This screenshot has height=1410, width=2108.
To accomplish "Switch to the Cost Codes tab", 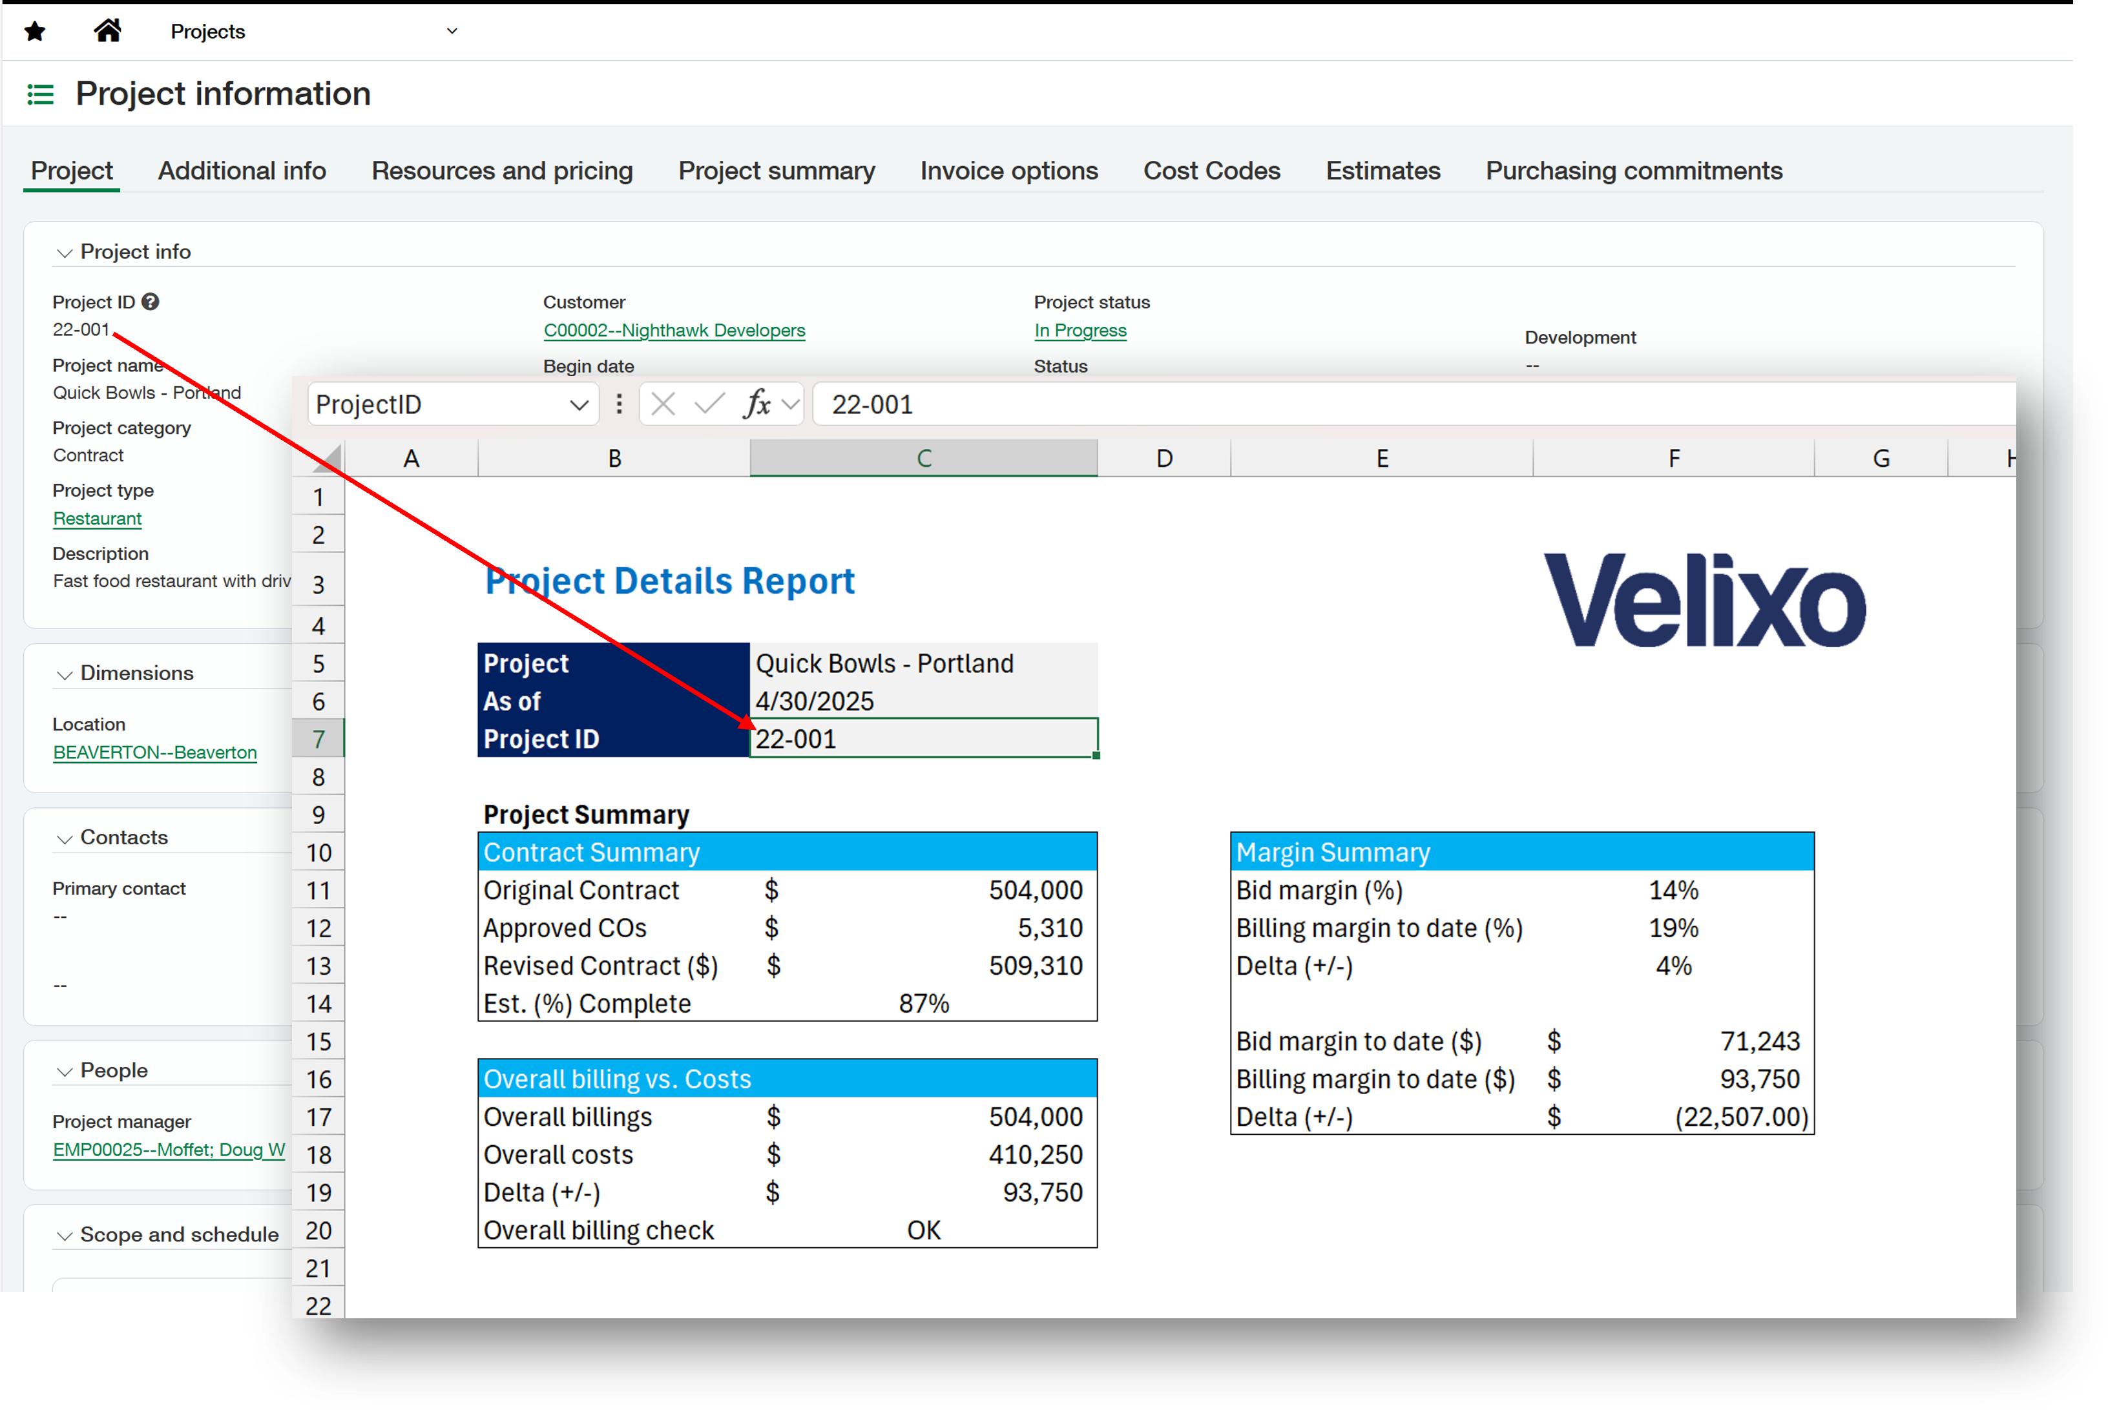I will point(1211,171).
